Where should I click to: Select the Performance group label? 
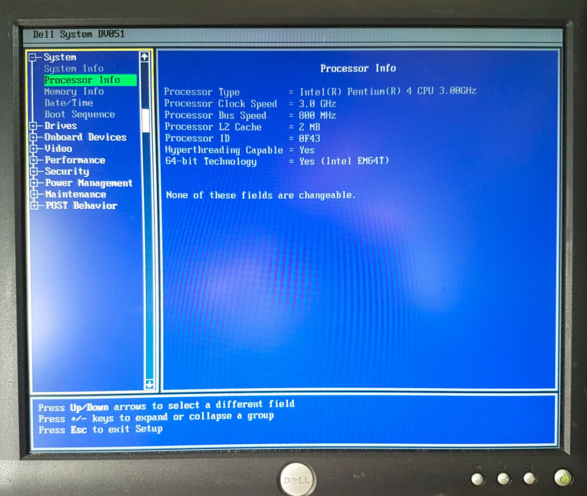click(75, 160)
